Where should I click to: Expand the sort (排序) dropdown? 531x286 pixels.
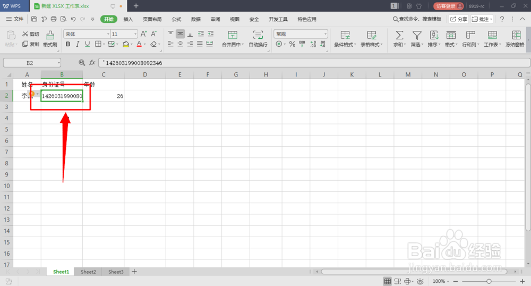tap(439, 45)
